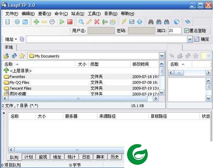Click the 确定 button beside address bar
The width and height of the screenshot is (213, 168).
tap(202, 39)
